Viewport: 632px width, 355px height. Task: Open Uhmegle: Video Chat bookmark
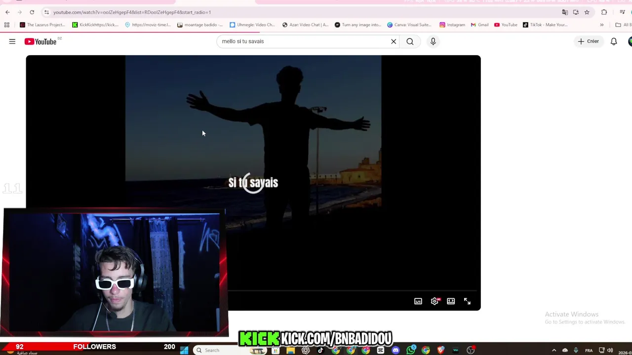[252, 25]
